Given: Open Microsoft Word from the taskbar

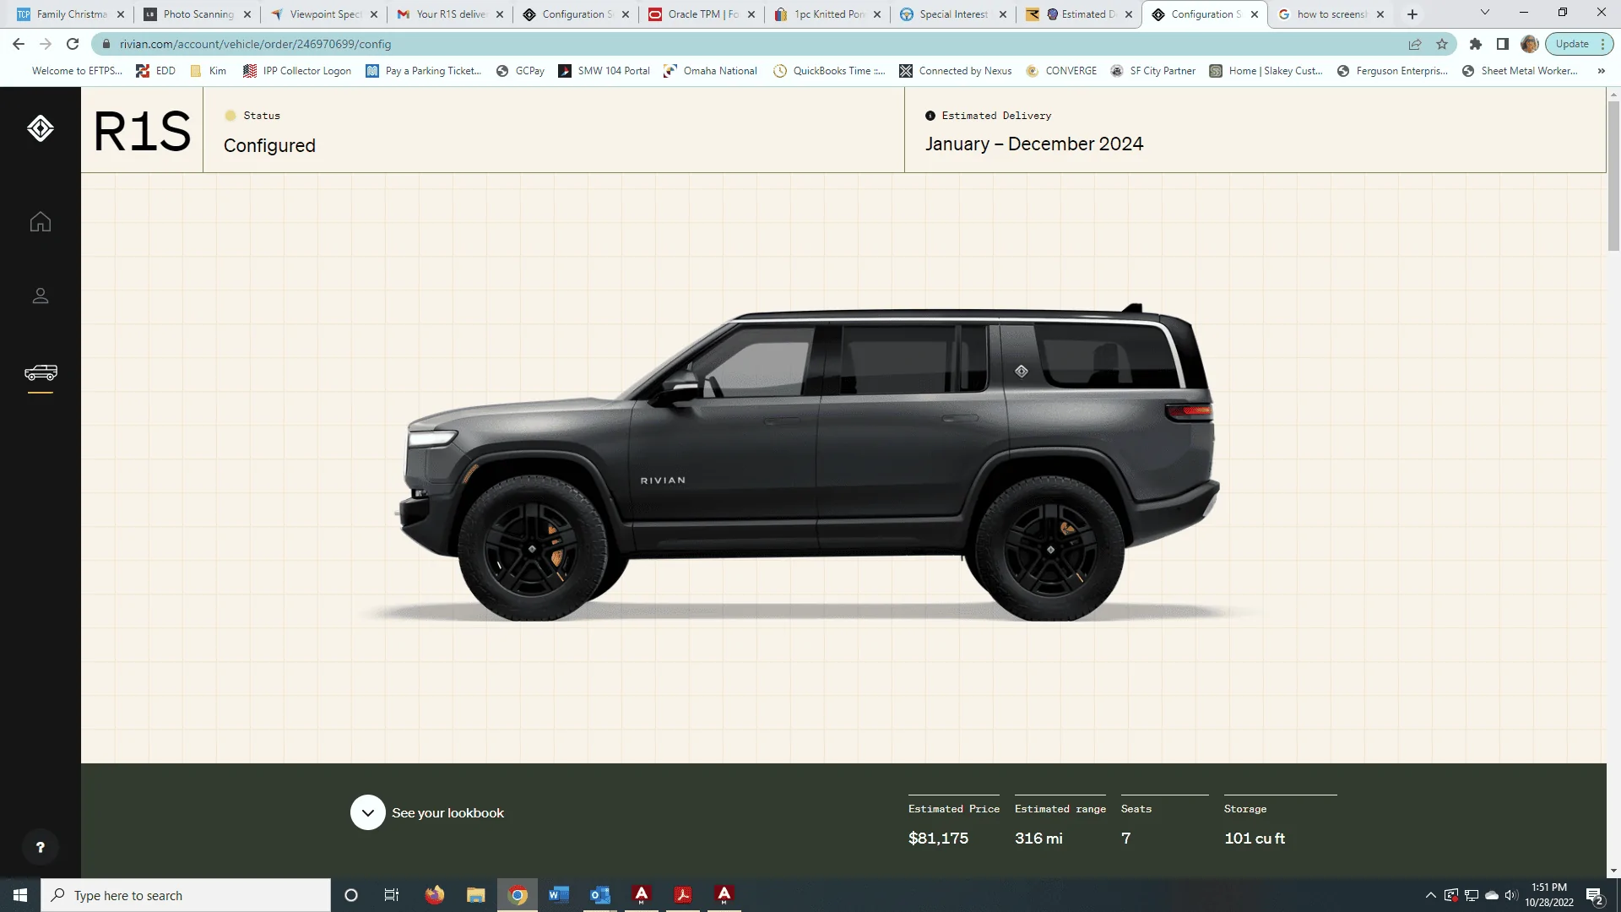Looking at the screenshot, I should pos(558,895).
